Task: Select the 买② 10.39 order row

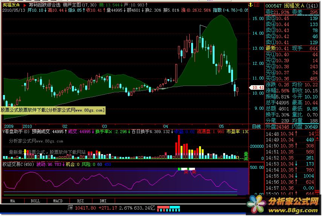Action: click(x=291, y=60)
